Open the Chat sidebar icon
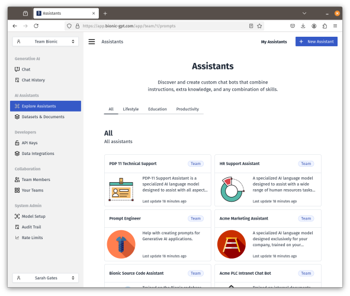This screenshot has width=350, height=296. pyautogui.click(x=17, y=69)
